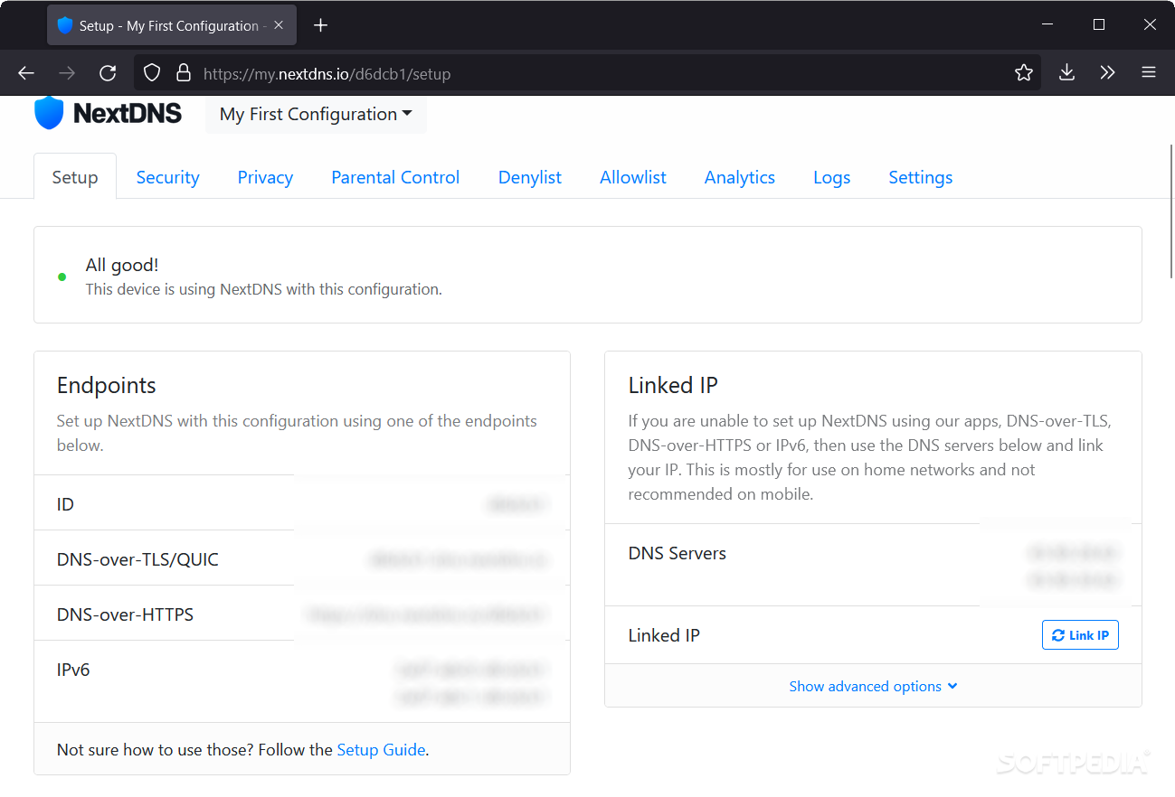View site security padlock info
The height and width of the screenshot is (797, 1175).
[x=184, y=73]
